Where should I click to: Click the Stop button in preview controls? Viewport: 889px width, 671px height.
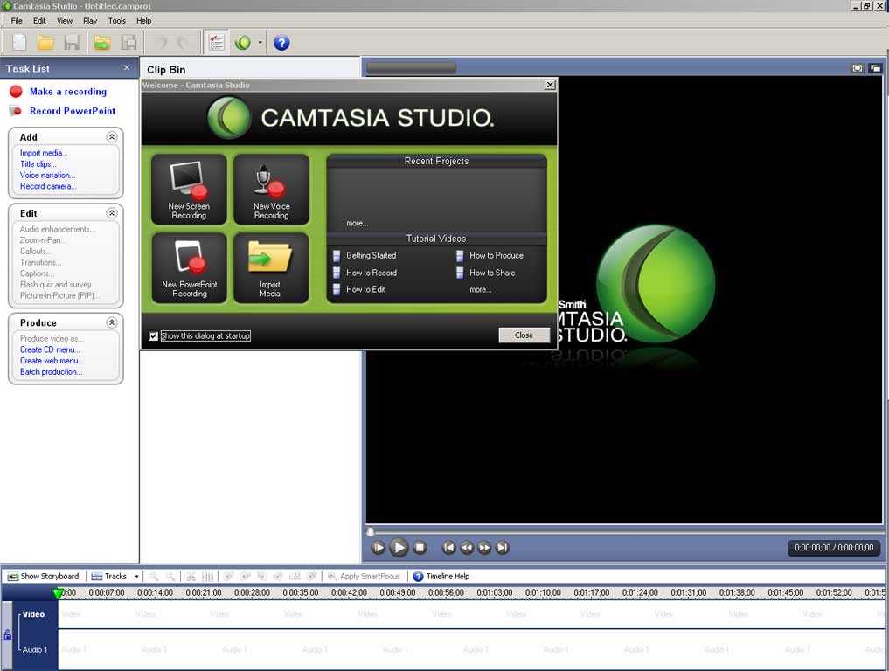(x=420, y=548)
